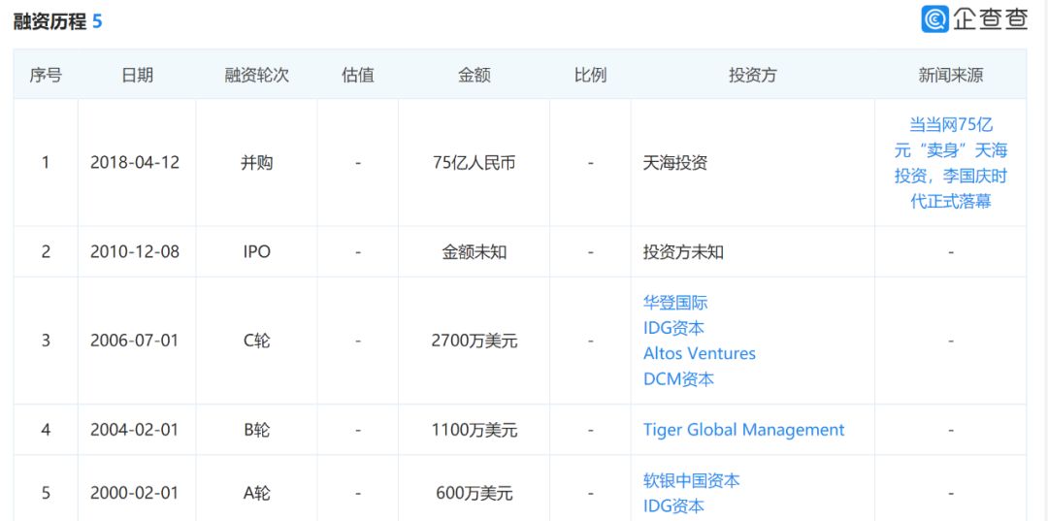Viewport: 1048px width, 521px height.
Task: Select the amount 75亿人民币
Action: coord(474,162)
